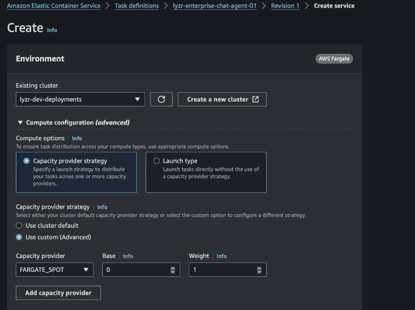The height and width of the screenshot is (310, 415).
Task: Select the Launch type radio option
Action: pyautogui.click(x=156, y=161)
